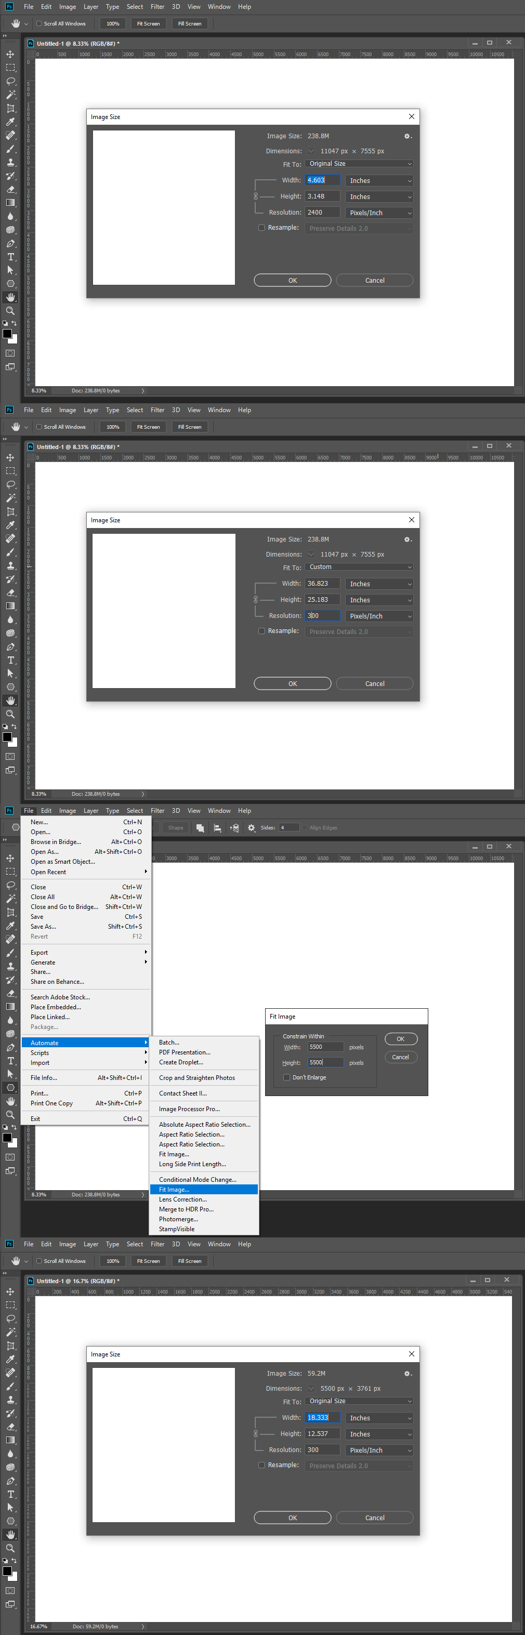Click the Width field showing 4.603
Image resolution: width=525 pixels, height=1635 pixels.
click(322, 180)
